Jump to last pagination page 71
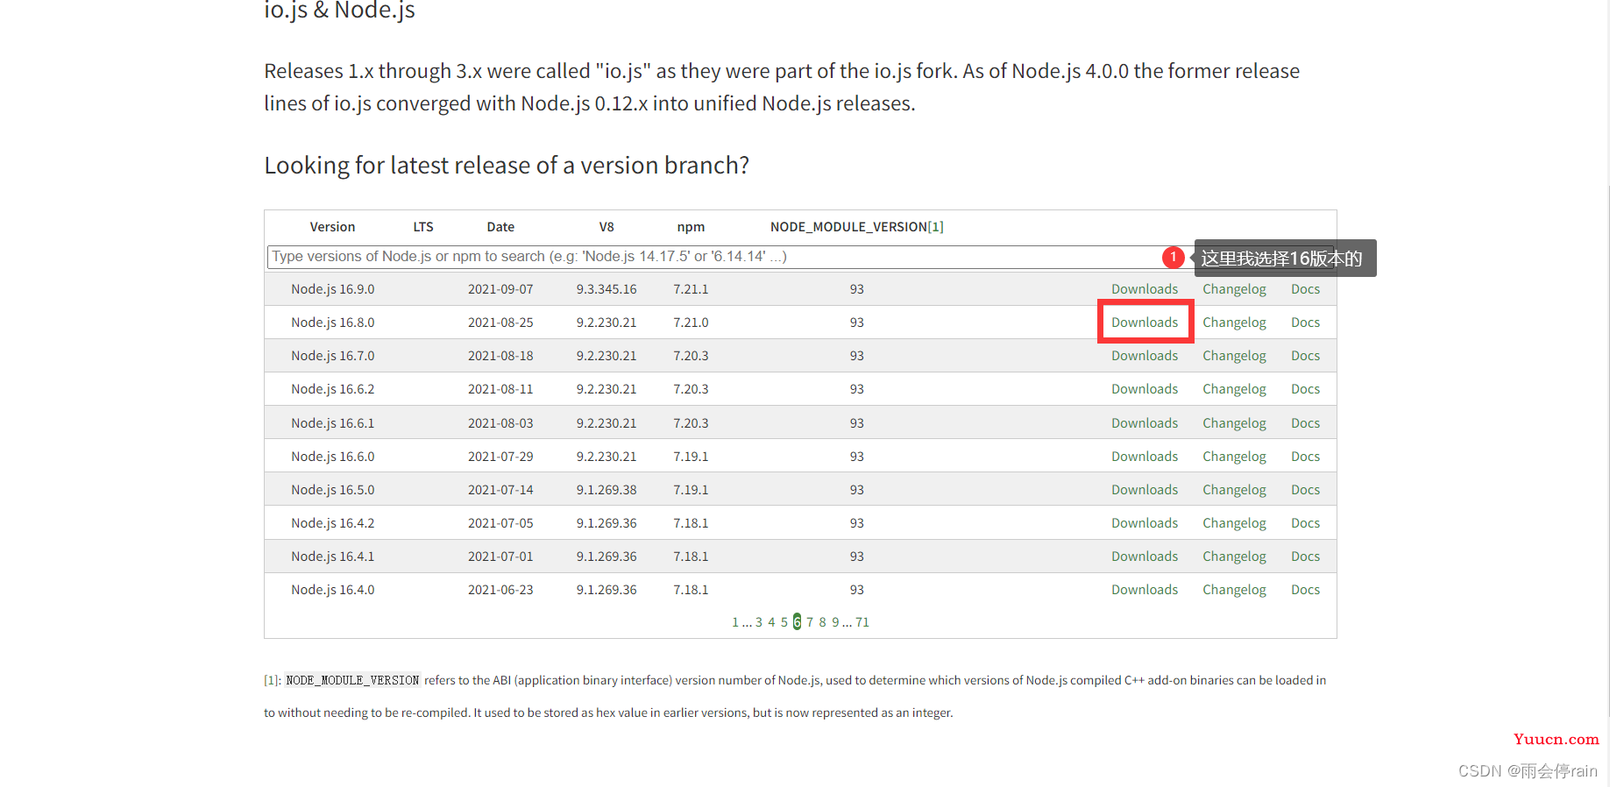The image size is (1610, 787). coord(862,622)
